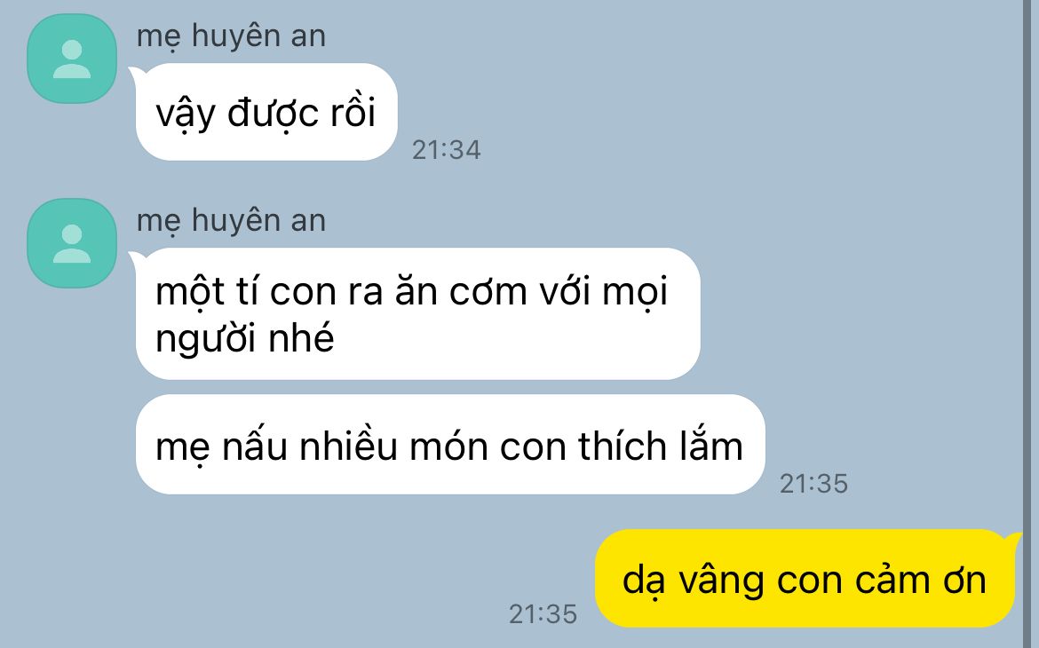This screenshot has width=1039, height=648.
Task: Open the profile avatar beside "vậy được rồi"
Action: click(x=72, y=59)
